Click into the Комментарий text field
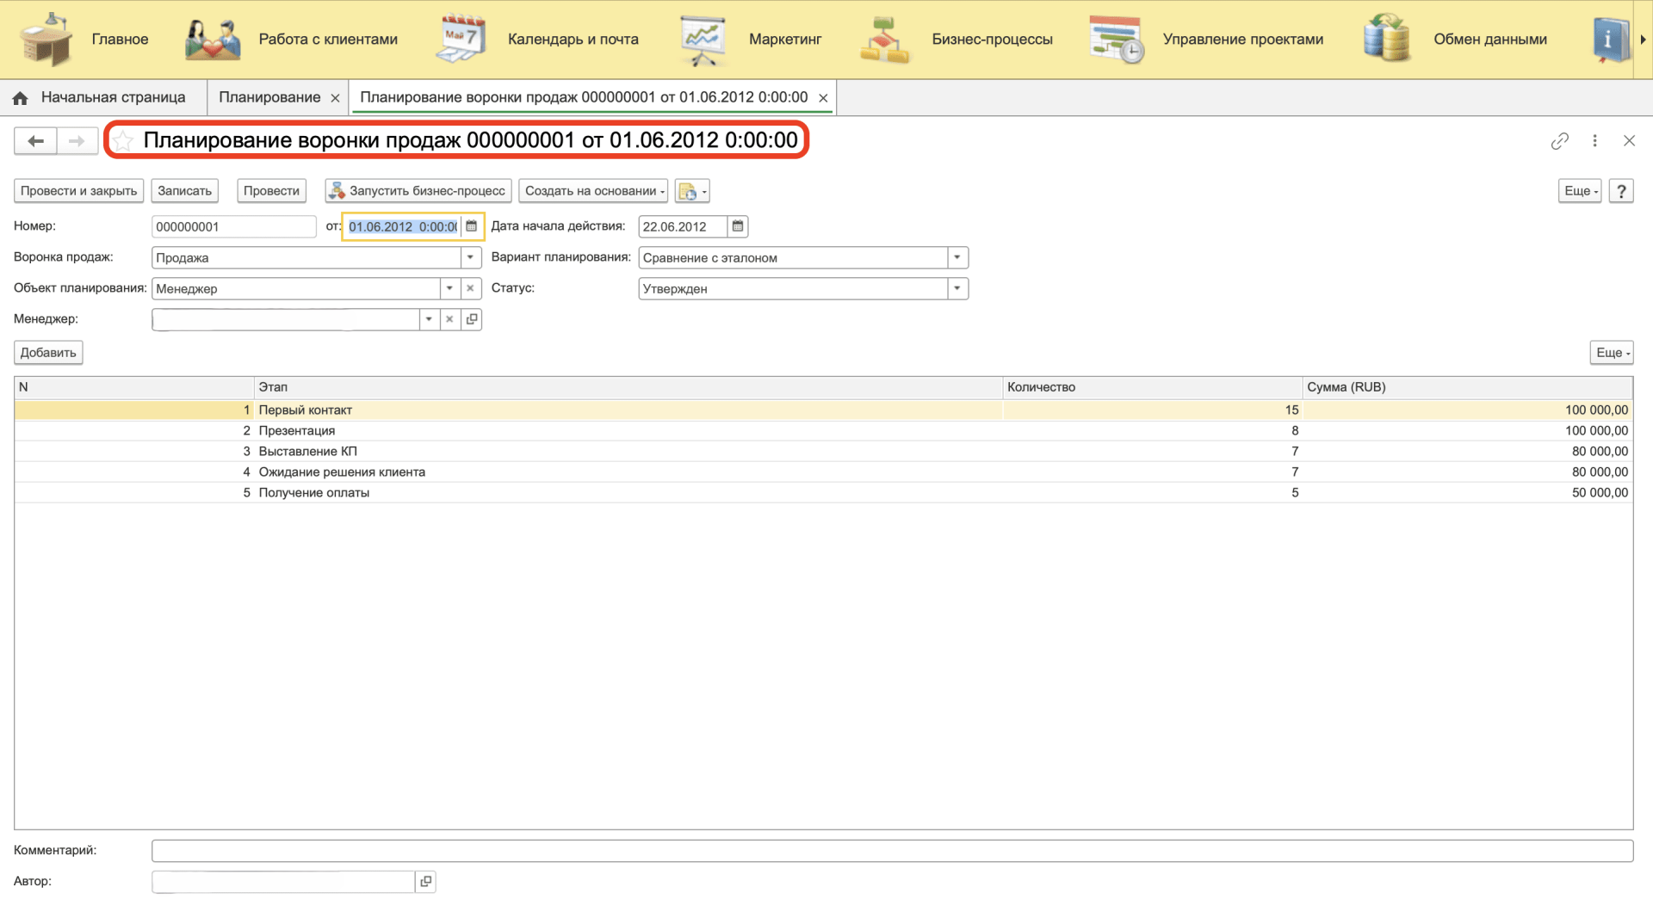This screenshot has height=906, width=1653. tap(891, 850)
